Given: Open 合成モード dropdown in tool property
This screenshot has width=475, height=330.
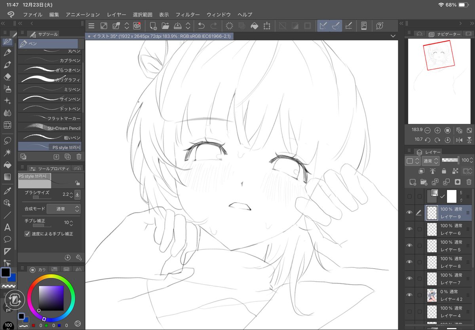Looking at the screenshot, I should pos(64,209).
